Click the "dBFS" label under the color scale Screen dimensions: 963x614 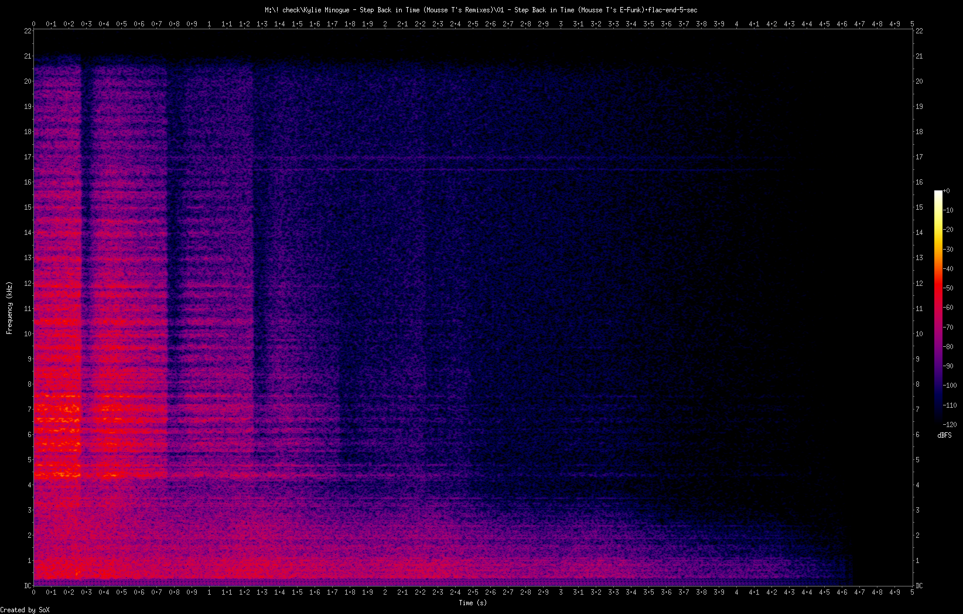(944, 435)
